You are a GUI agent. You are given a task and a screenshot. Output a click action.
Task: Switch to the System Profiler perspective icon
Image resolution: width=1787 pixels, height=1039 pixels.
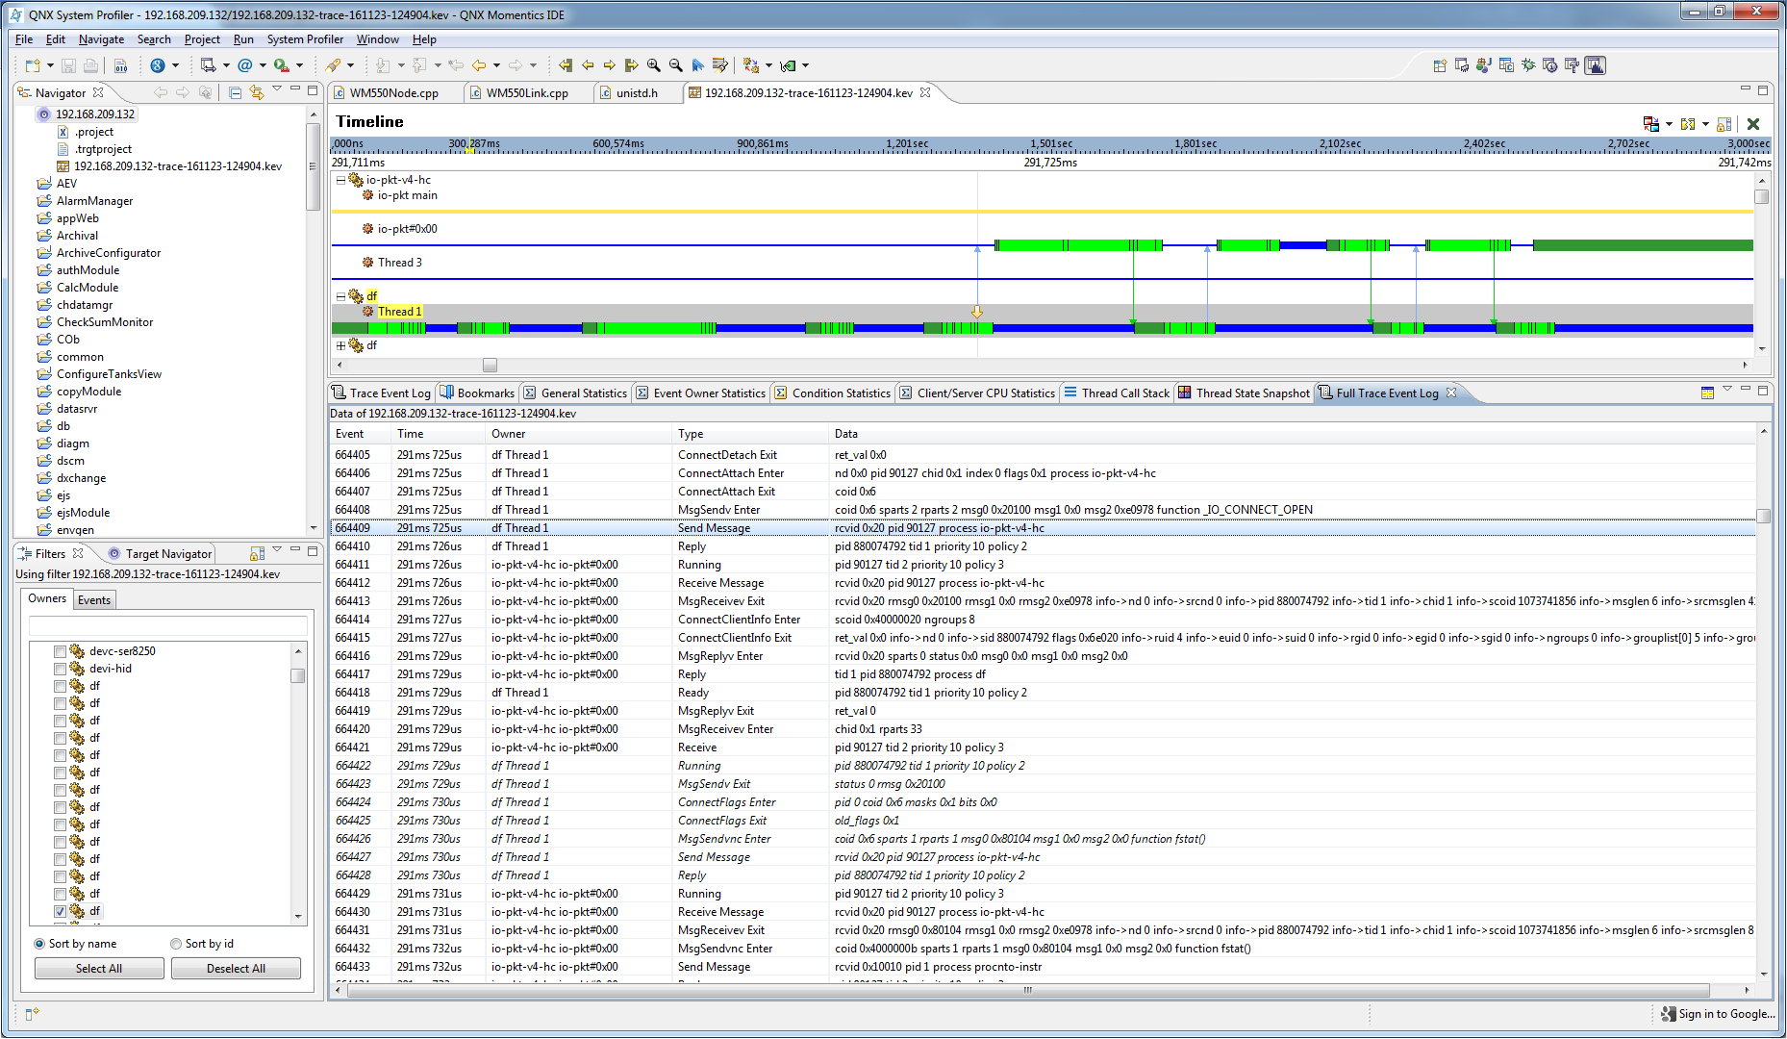point(1596,65)
